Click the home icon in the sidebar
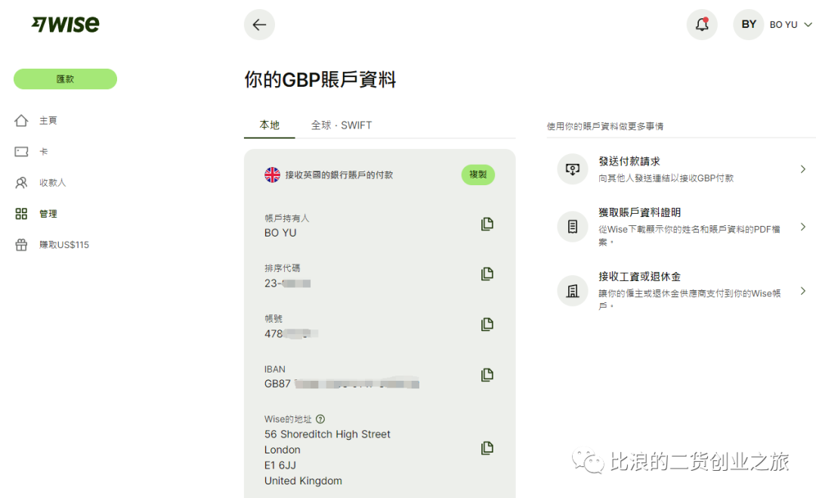Viewport: 816px width, 498px height. click(x=21, y=121)
